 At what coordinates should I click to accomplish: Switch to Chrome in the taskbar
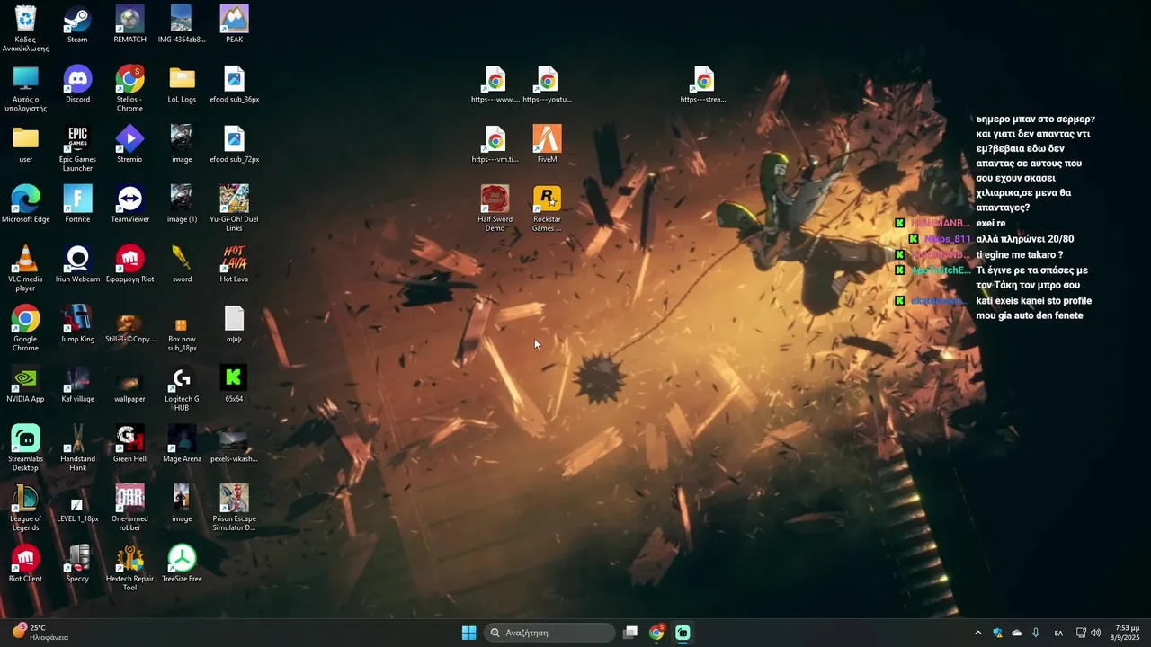tap(656, 633)
